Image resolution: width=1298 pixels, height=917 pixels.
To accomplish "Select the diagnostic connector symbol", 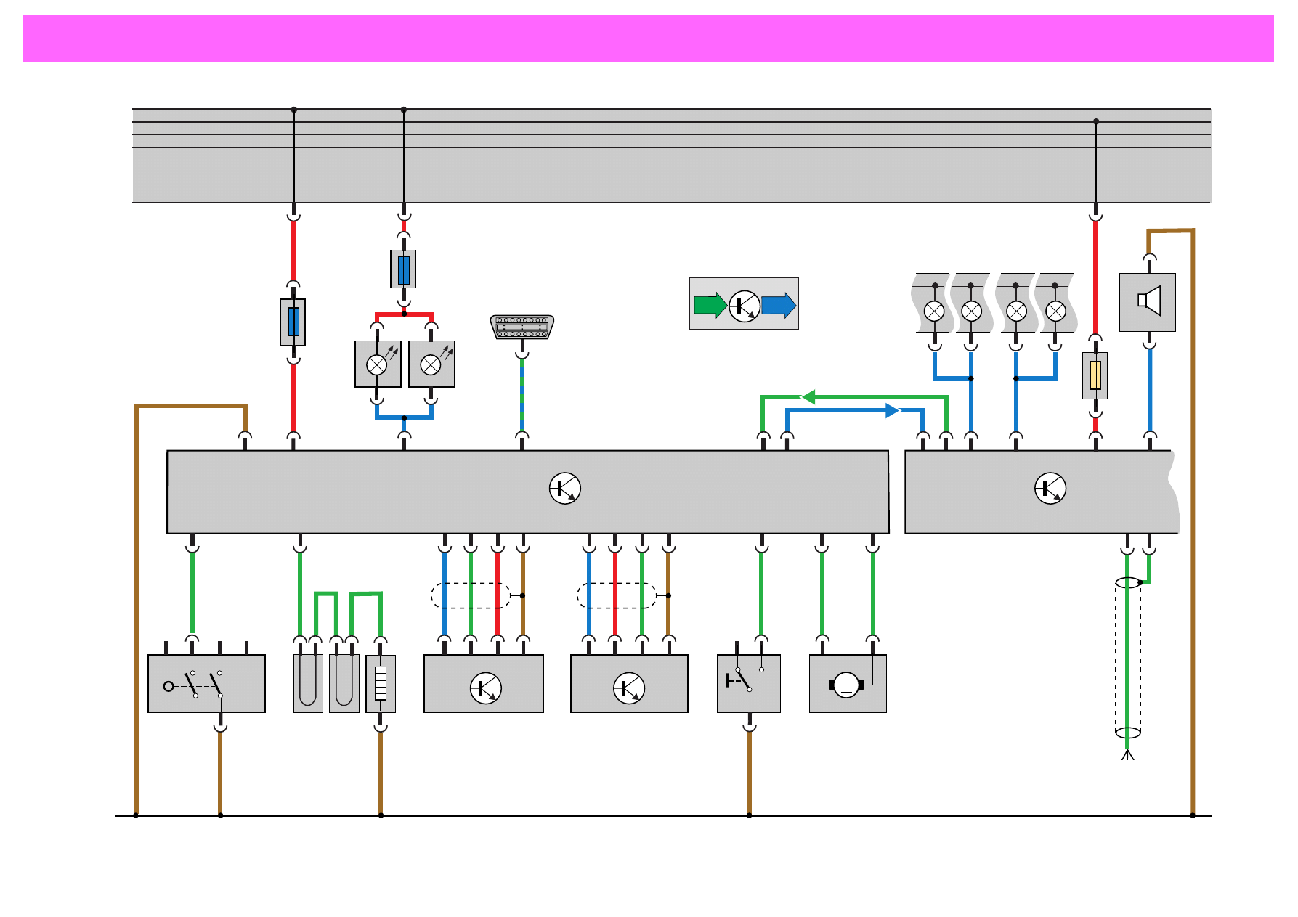I will (x=522, y=327).
